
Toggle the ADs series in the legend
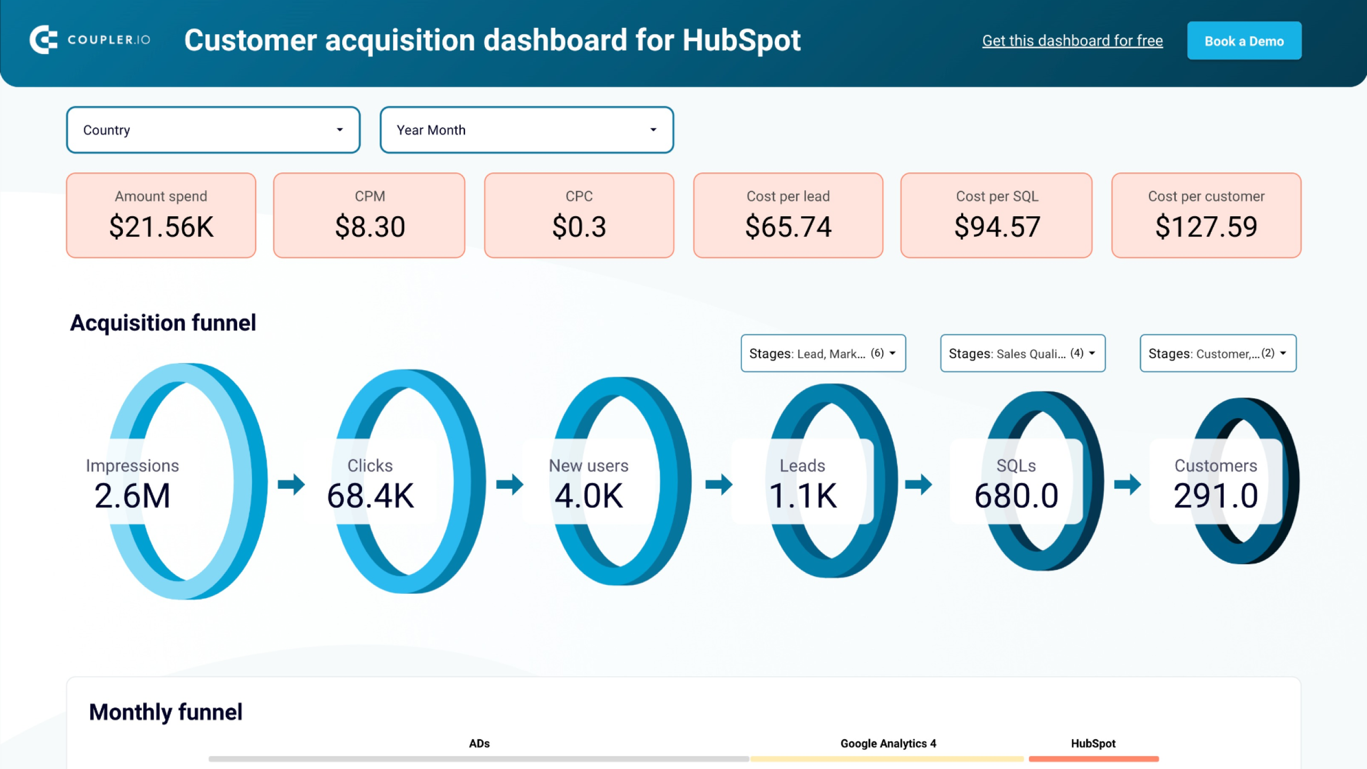(480, 743)
